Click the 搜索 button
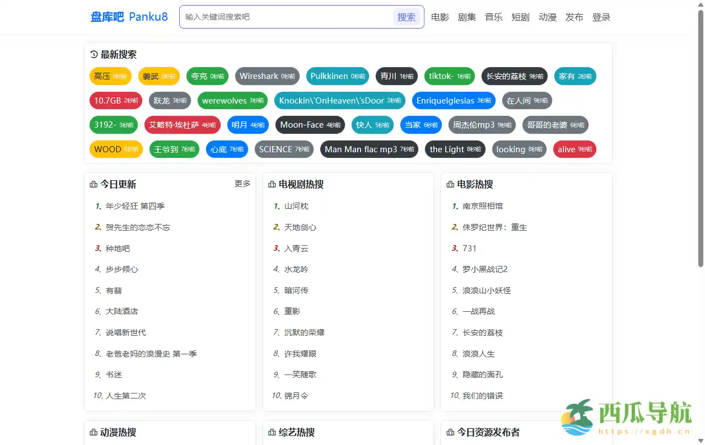The height and width of the screenshot is (445, 705). click(407, 17)
